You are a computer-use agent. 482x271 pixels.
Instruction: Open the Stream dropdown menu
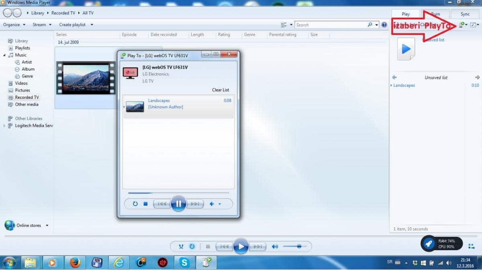[42, 25]
